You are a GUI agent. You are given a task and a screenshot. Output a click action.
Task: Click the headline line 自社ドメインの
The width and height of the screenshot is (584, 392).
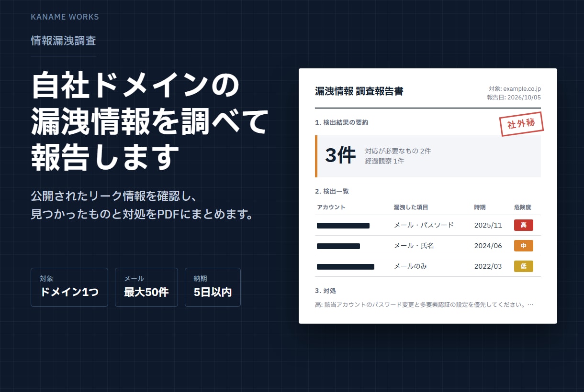point(135,86)
